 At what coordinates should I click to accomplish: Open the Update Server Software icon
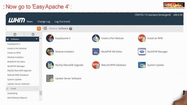click(50, 78)
